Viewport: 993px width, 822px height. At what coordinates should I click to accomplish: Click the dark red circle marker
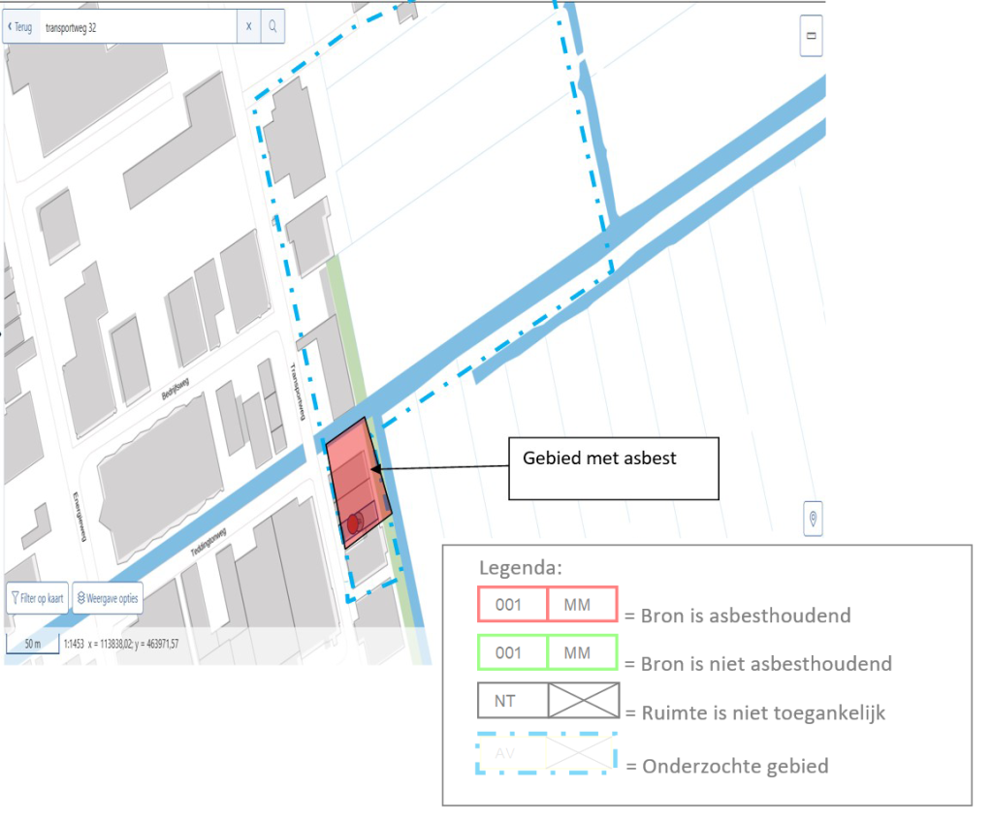point(354,522)
